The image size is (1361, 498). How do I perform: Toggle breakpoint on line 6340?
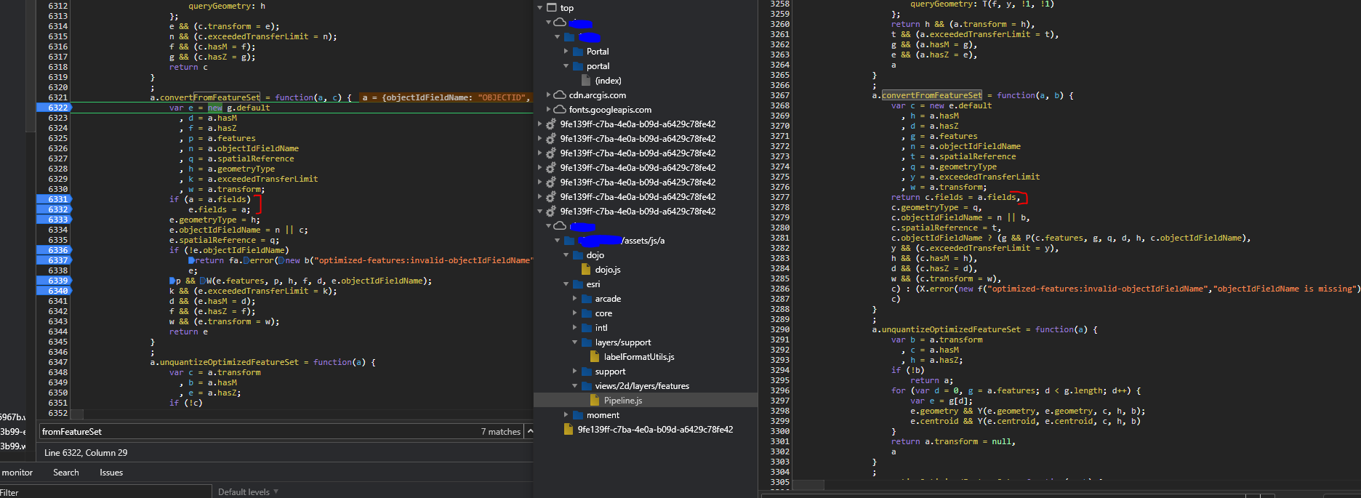pos(57,291)
